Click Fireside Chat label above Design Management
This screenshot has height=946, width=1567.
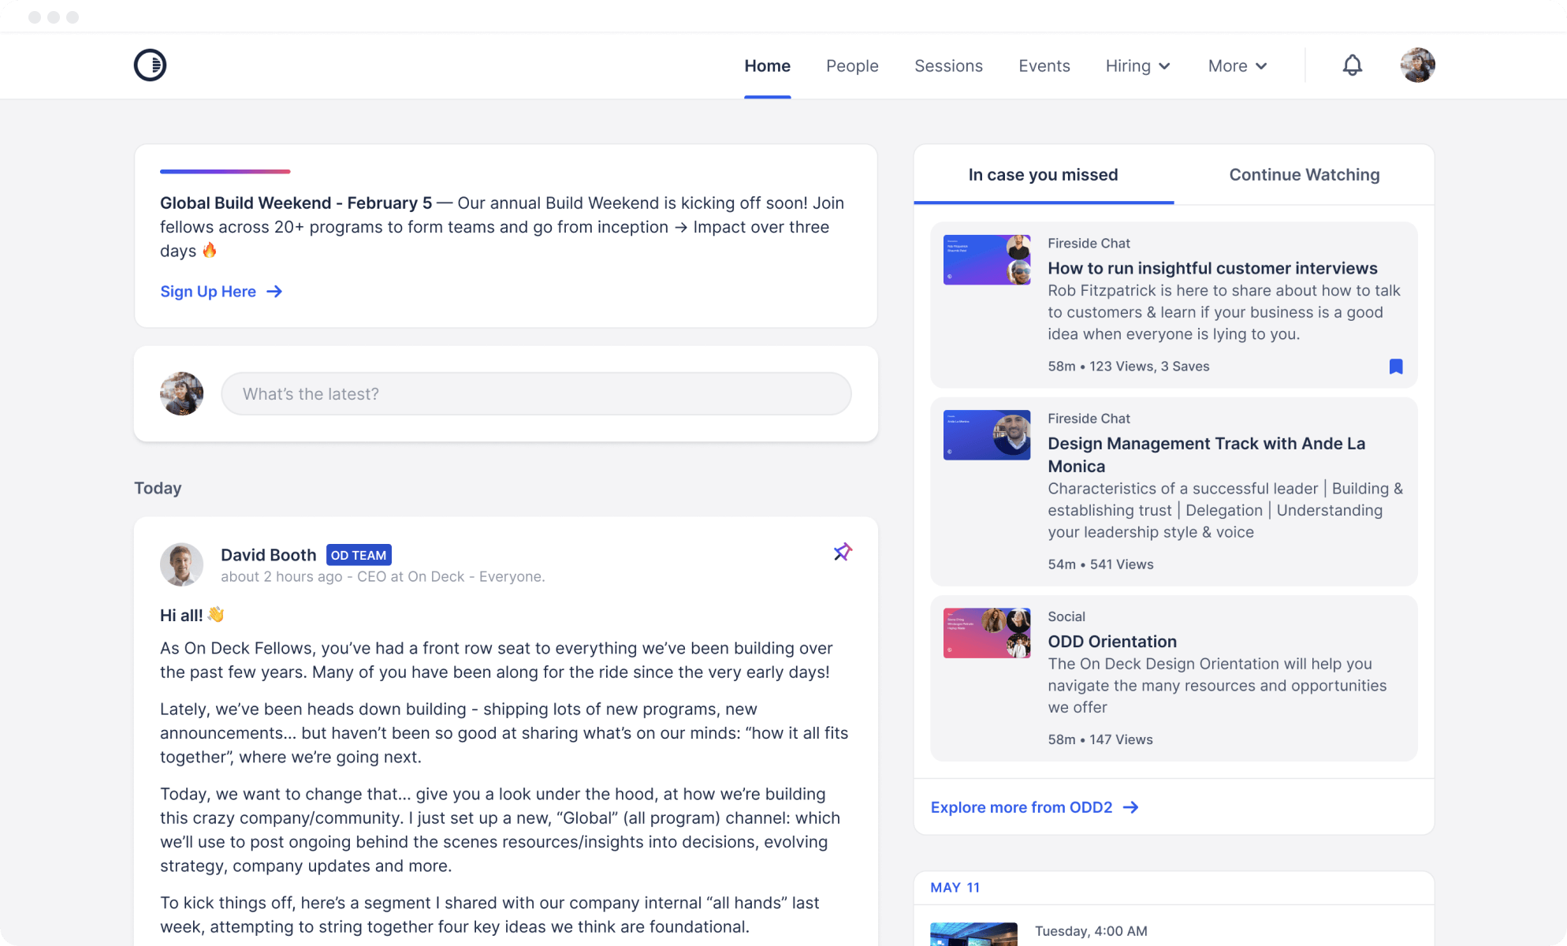coord(1089,419)
